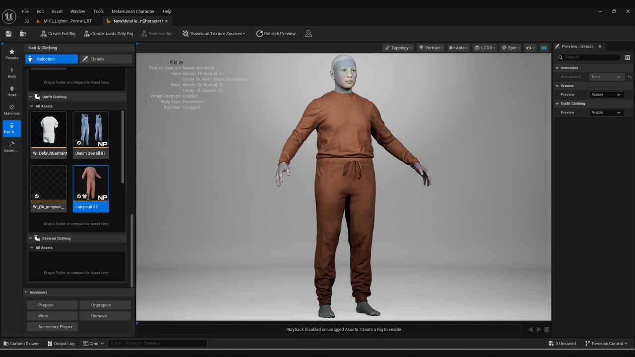Open the Cmd console type dropdown
This screenshot has width=635, height=357.
[x=94, y=344]
